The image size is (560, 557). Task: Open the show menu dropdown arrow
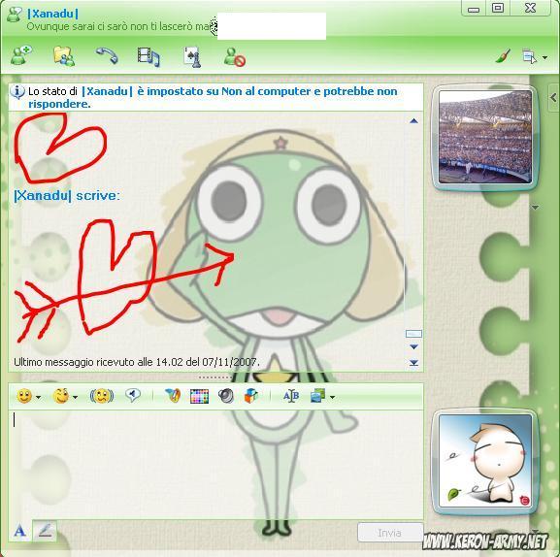click(544, 57)
